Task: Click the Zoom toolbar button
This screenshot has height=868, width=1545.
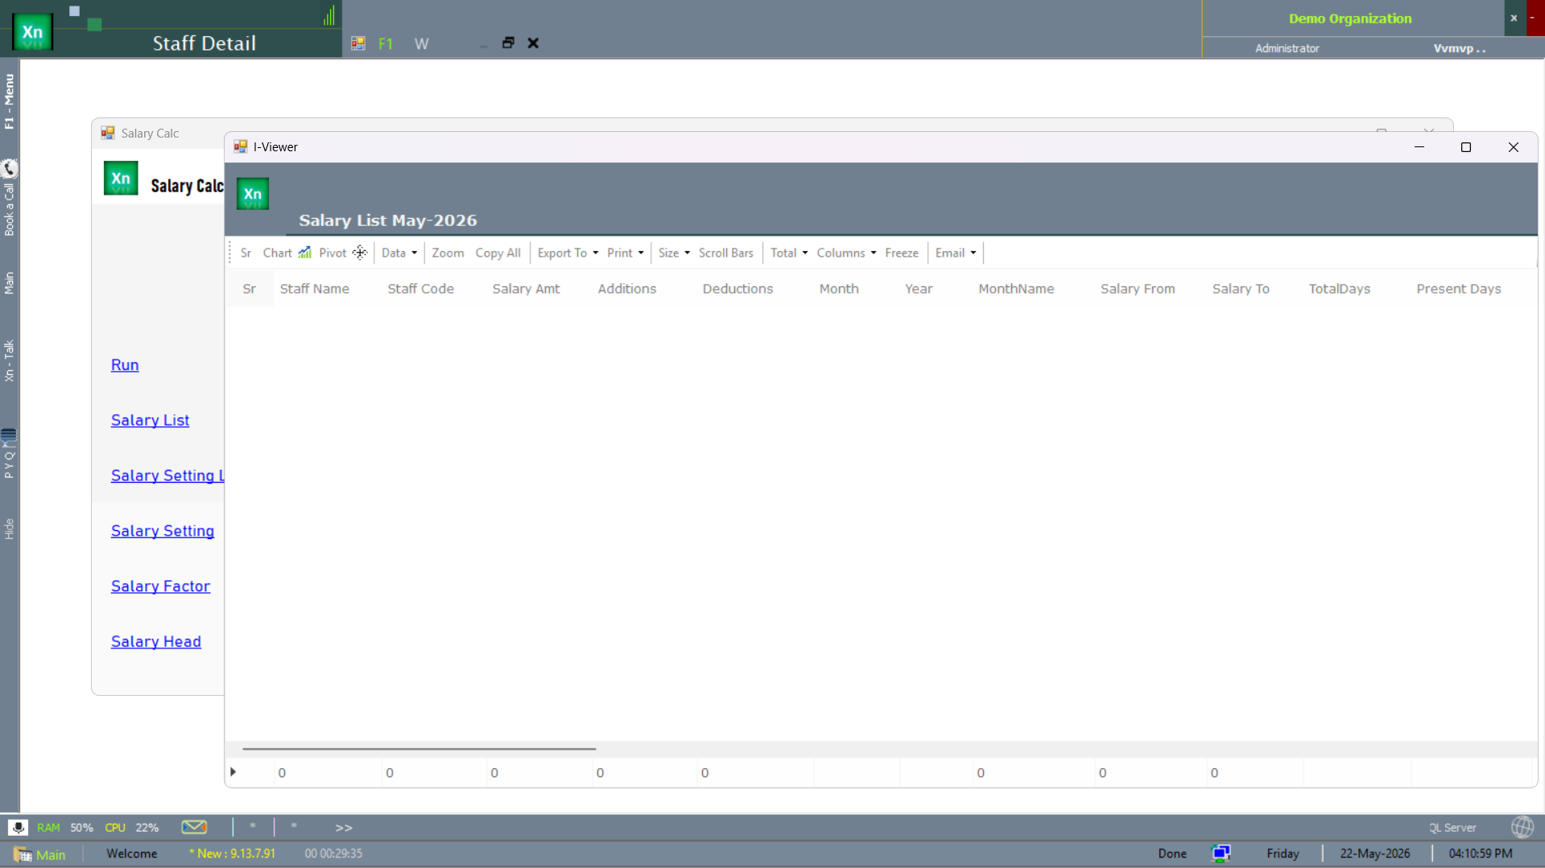Action: coord(448,253)
